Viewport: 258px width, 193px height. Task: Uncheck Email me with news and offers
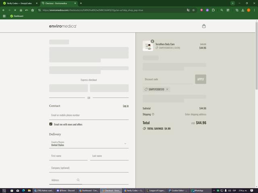click(x=51, y=124)
